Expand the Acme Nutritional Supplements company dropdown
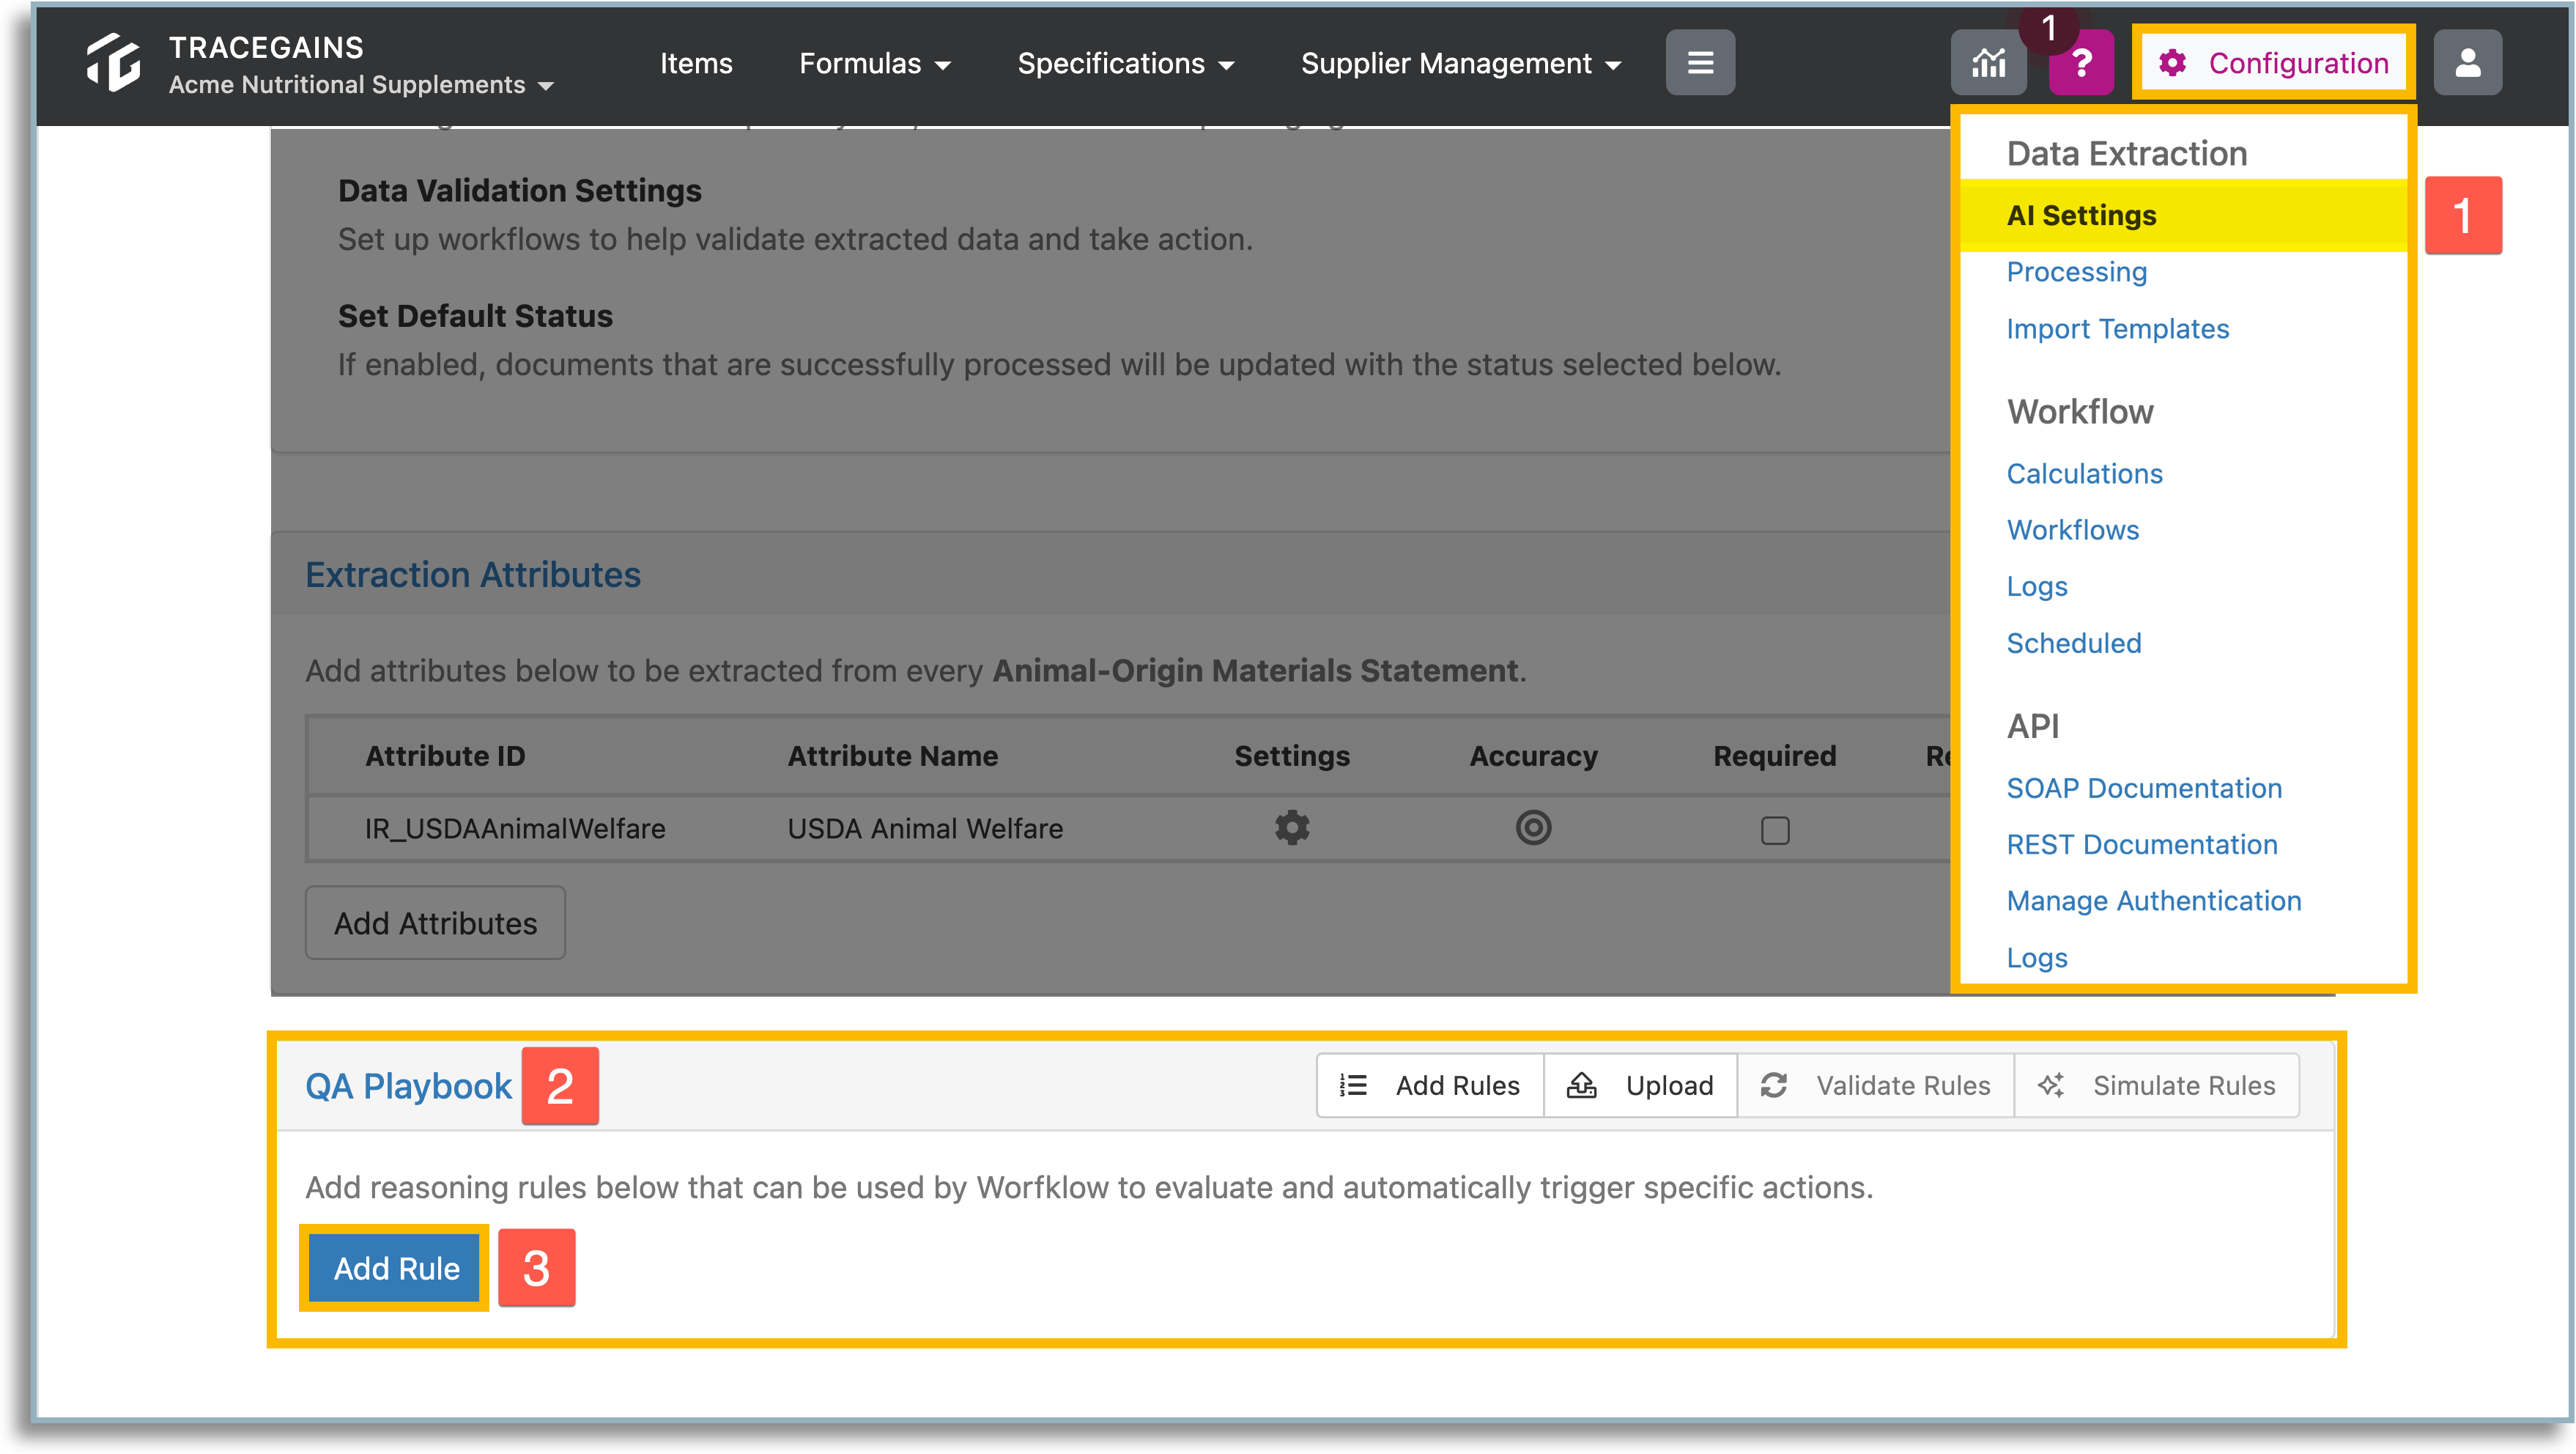This screenshot has width=2576, height=1454. [x=361, y=85]
